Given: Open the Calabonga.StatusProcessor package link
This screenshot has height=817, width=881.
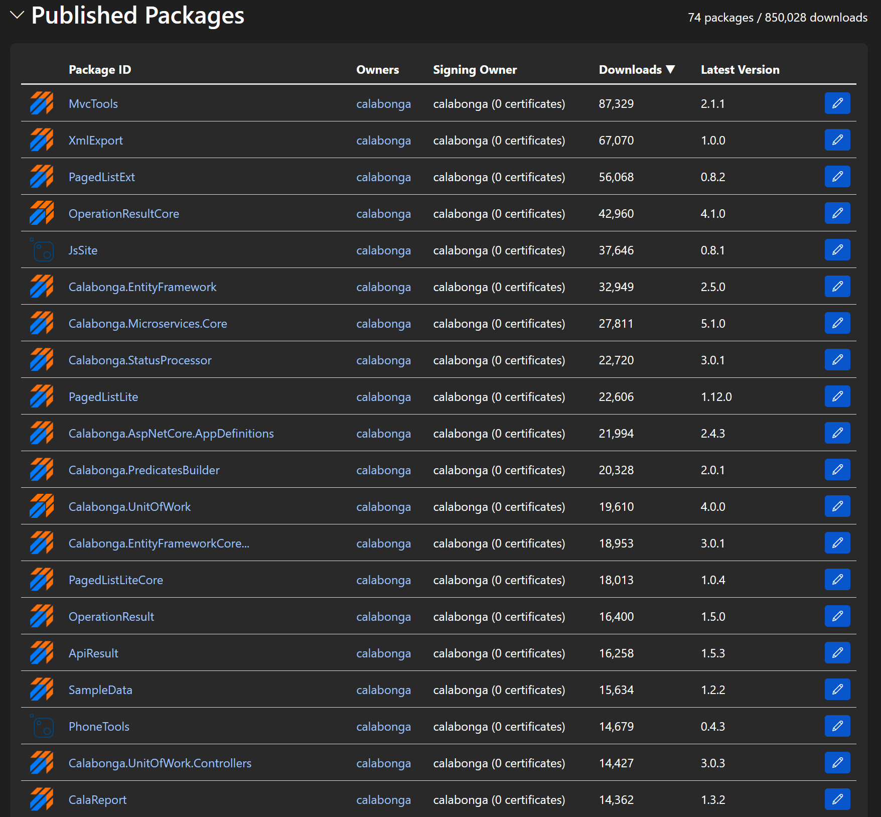Looking at the screenshot, I should click(140, 360).
